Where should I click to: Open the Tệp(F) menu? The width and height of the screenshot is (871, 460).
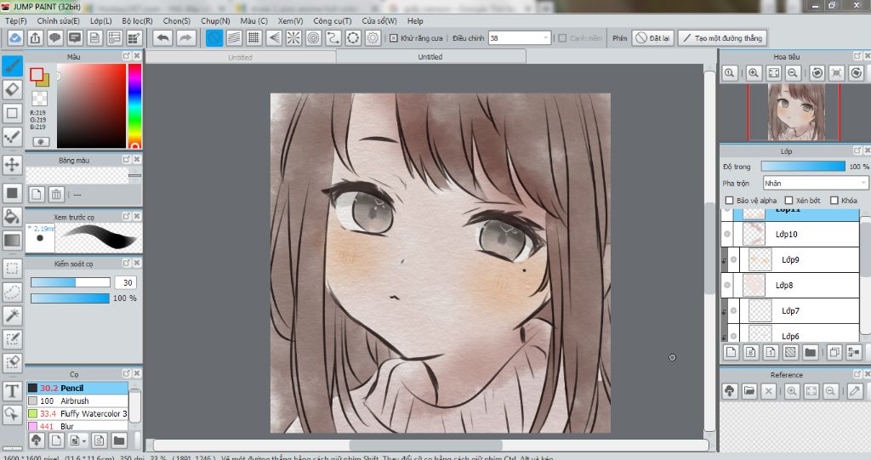pyautogui.click(x=16, y=21)
